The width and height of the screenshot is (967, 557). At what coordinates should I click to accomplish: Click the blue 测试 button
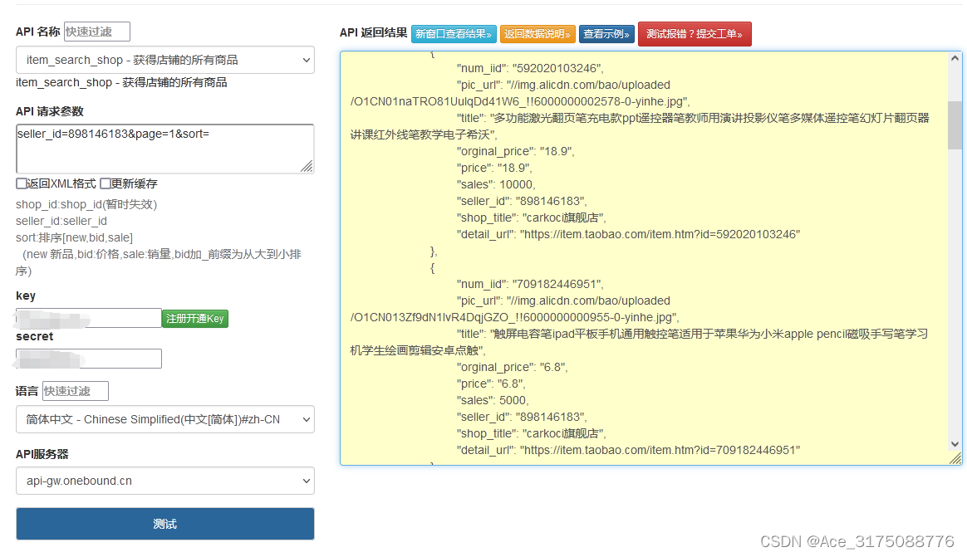165,524
